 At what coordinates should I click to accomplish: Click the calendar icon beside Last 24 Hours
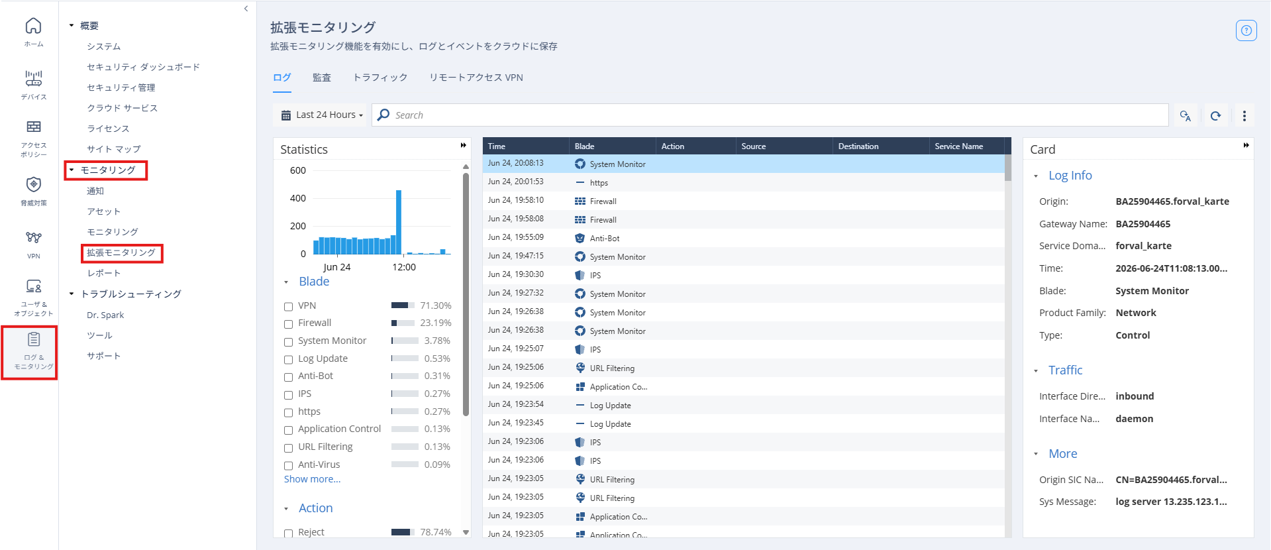[286, 115]
